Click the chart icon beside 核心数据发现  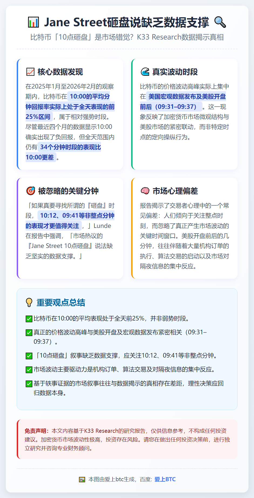click(x=30, y=72)
